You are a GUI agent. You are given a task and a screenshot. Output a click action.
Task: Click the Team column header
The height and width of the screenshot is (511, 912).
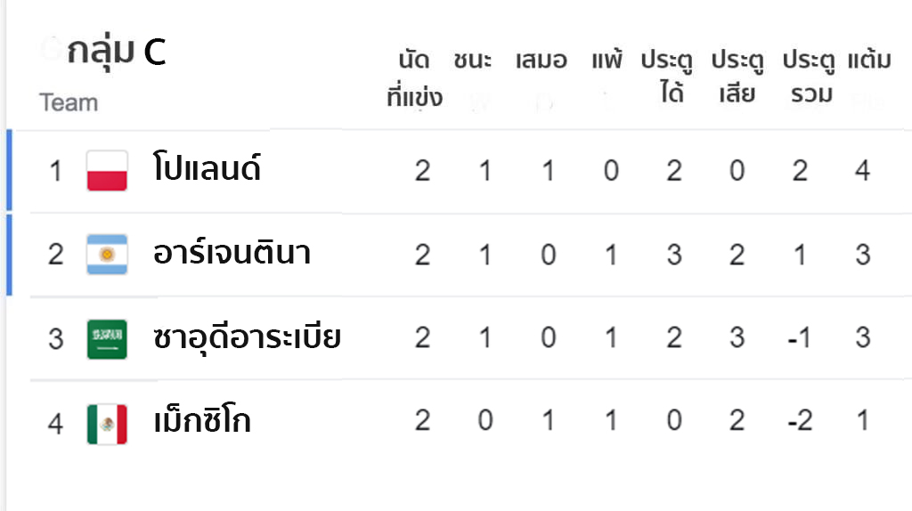tap(69, 103)
